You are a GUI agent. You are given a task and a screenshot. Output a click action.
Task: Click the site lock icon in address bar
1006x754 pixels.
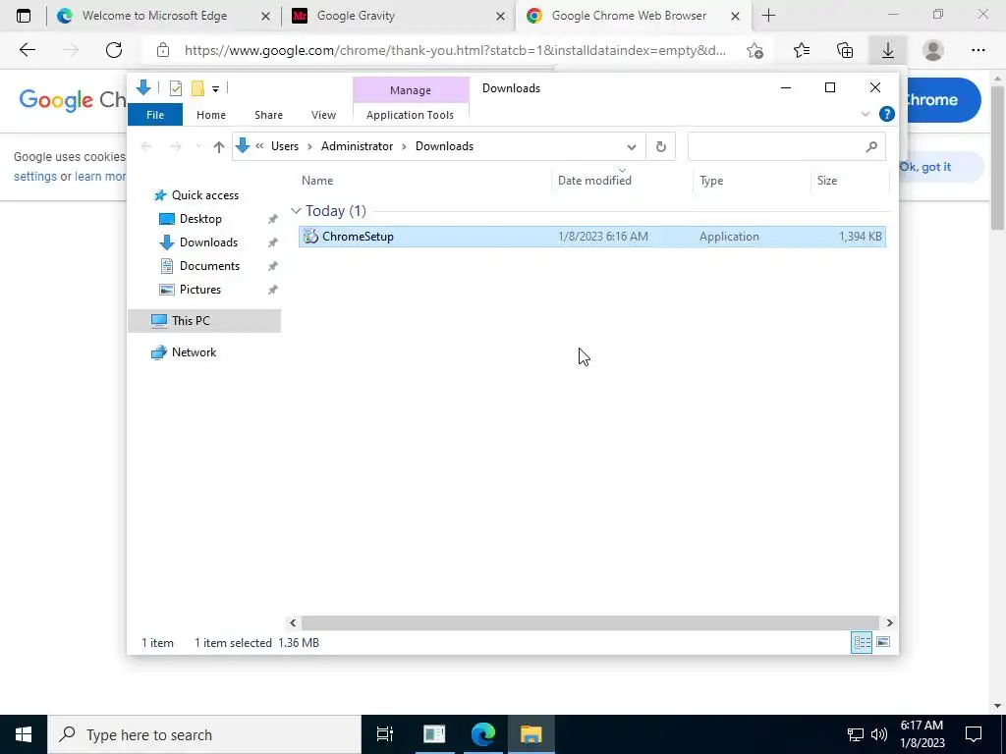pyautogui.click(x=163, y=50)
